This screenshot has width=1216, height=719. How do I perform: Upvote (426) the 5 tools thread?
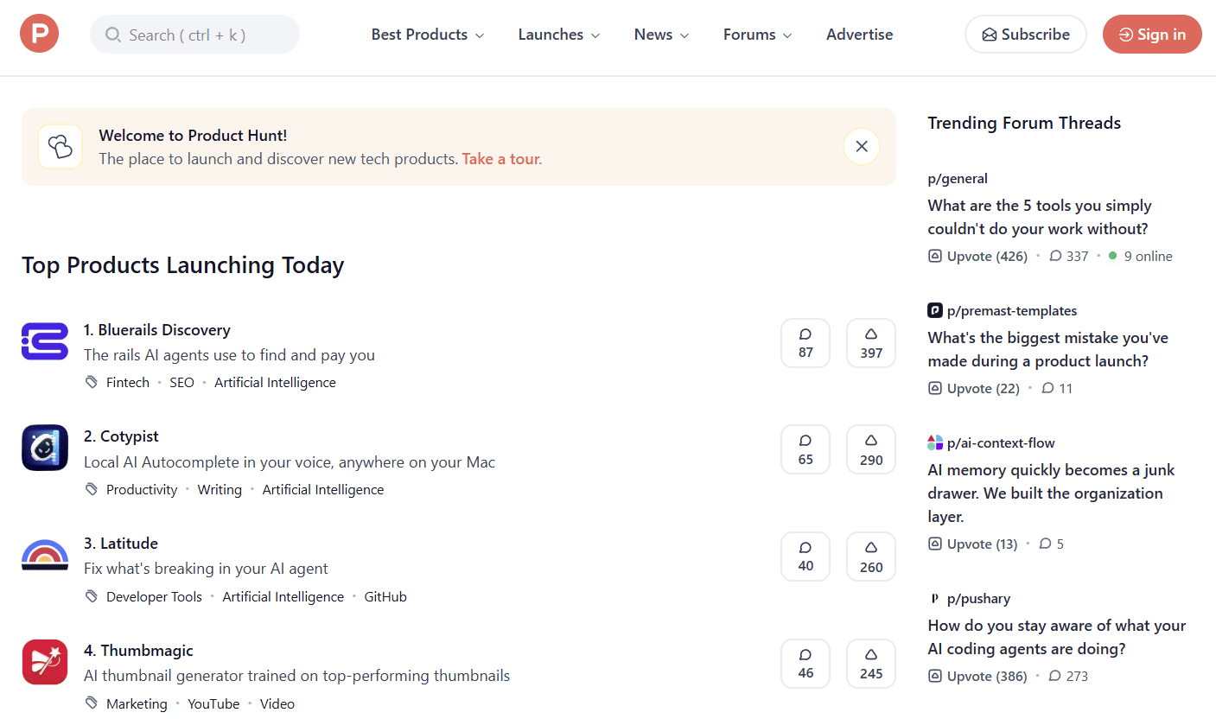point(977,256)
